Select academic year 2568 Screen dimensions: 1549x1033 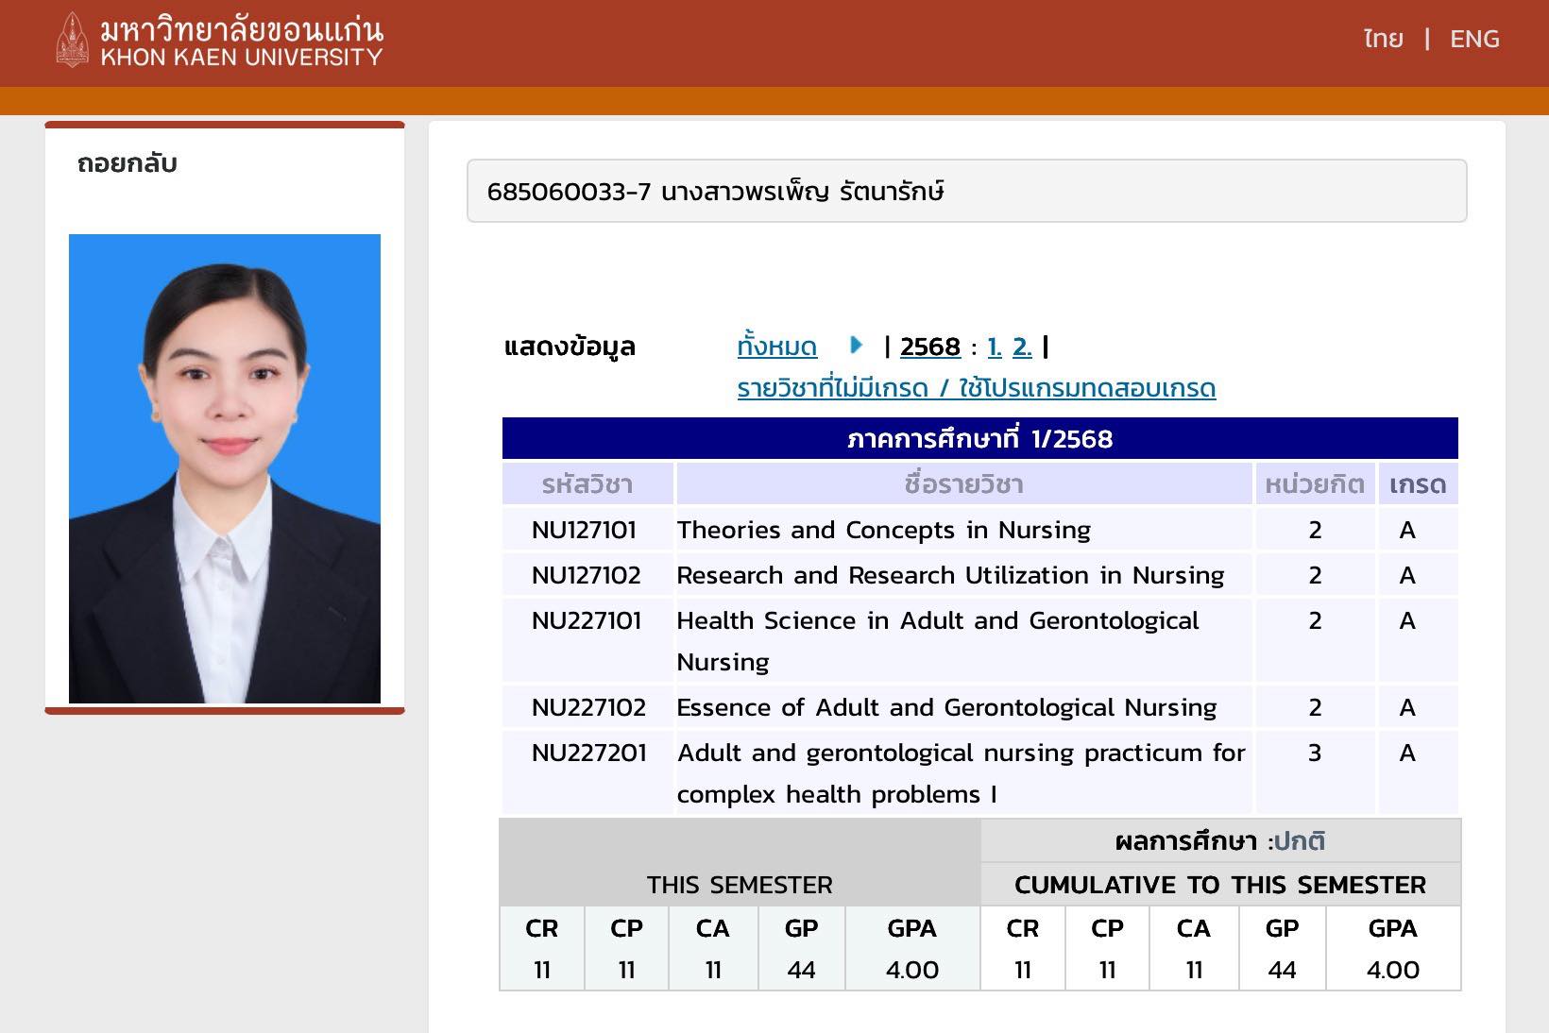[x=929, y=347]
